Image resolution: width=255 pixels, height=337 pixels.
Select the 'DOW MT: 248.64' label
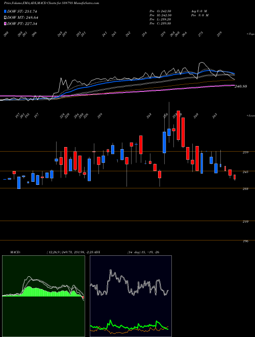22,18
